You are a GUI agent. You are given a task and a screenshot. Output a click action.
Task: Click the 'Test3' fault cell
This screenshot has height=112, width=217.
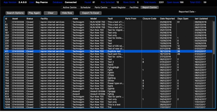pos(110,65)
